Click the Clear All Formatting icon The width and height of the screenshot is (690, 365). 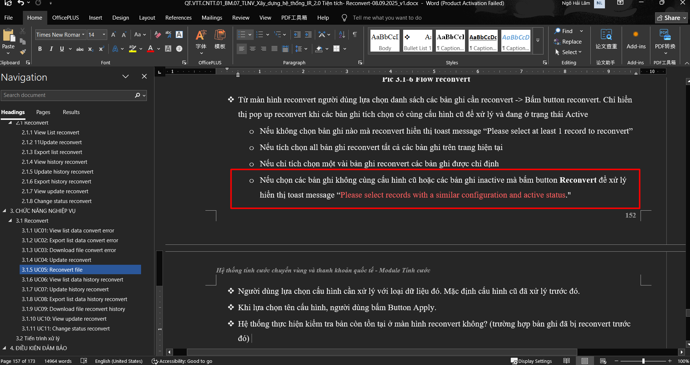click(157, 35)
